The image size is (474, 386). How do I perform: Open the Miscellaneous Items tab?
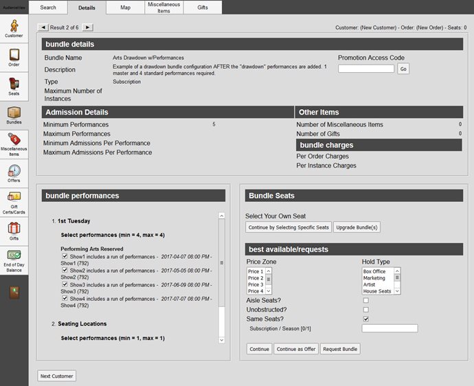pyautogui.click(x=164, y=8)
